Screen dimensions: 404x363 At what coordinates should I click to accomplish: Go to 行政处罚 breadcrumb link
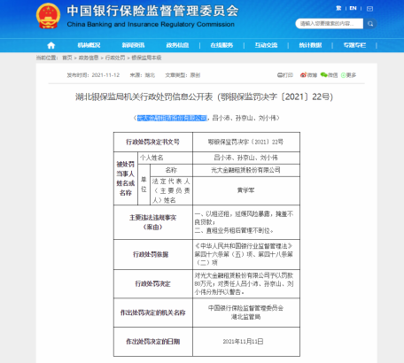tap(115, 58)
